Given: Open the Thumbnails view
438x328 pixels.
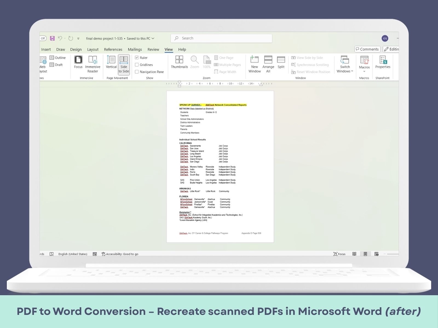Looking at the screenshot, I should pyautogui.click(x=179, y=62).
